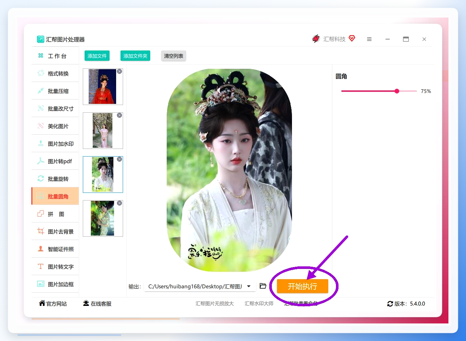Select the 批量压缩 batch compress icon
Screen dimensions: 466x341
41,91
